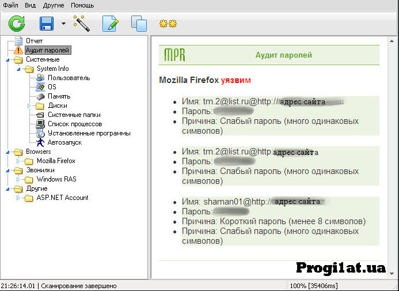Image resolution: width=399 pixels, height=291 pixels.
Task: Select Память in the tree
Action: [x=59, y=96]
